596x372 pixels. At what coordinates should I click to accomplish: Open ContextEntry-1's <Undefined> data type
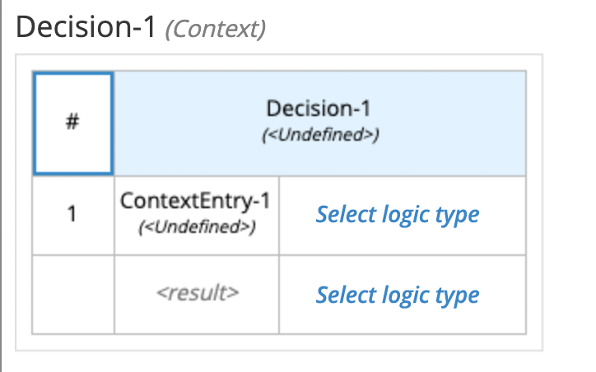point(196,227)
